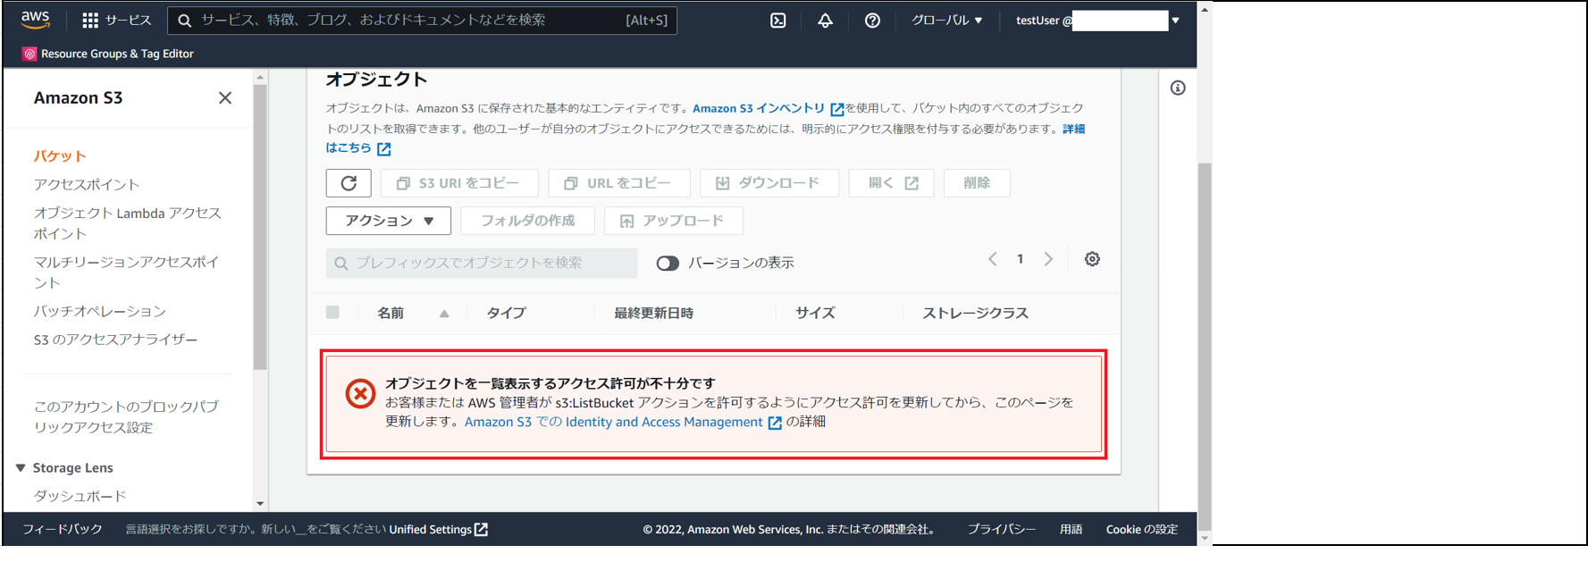Screen dimensions: 1588x579
Task: Click the アップロード button
Action: point(674,221)
